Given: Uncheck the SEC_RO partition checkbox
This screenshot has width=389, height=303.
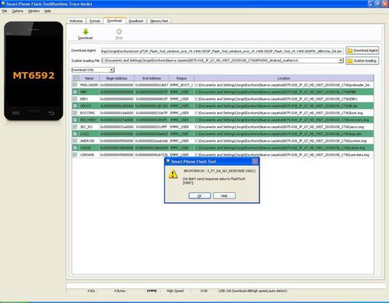Looking at the screenshot, I should (75, 127).
